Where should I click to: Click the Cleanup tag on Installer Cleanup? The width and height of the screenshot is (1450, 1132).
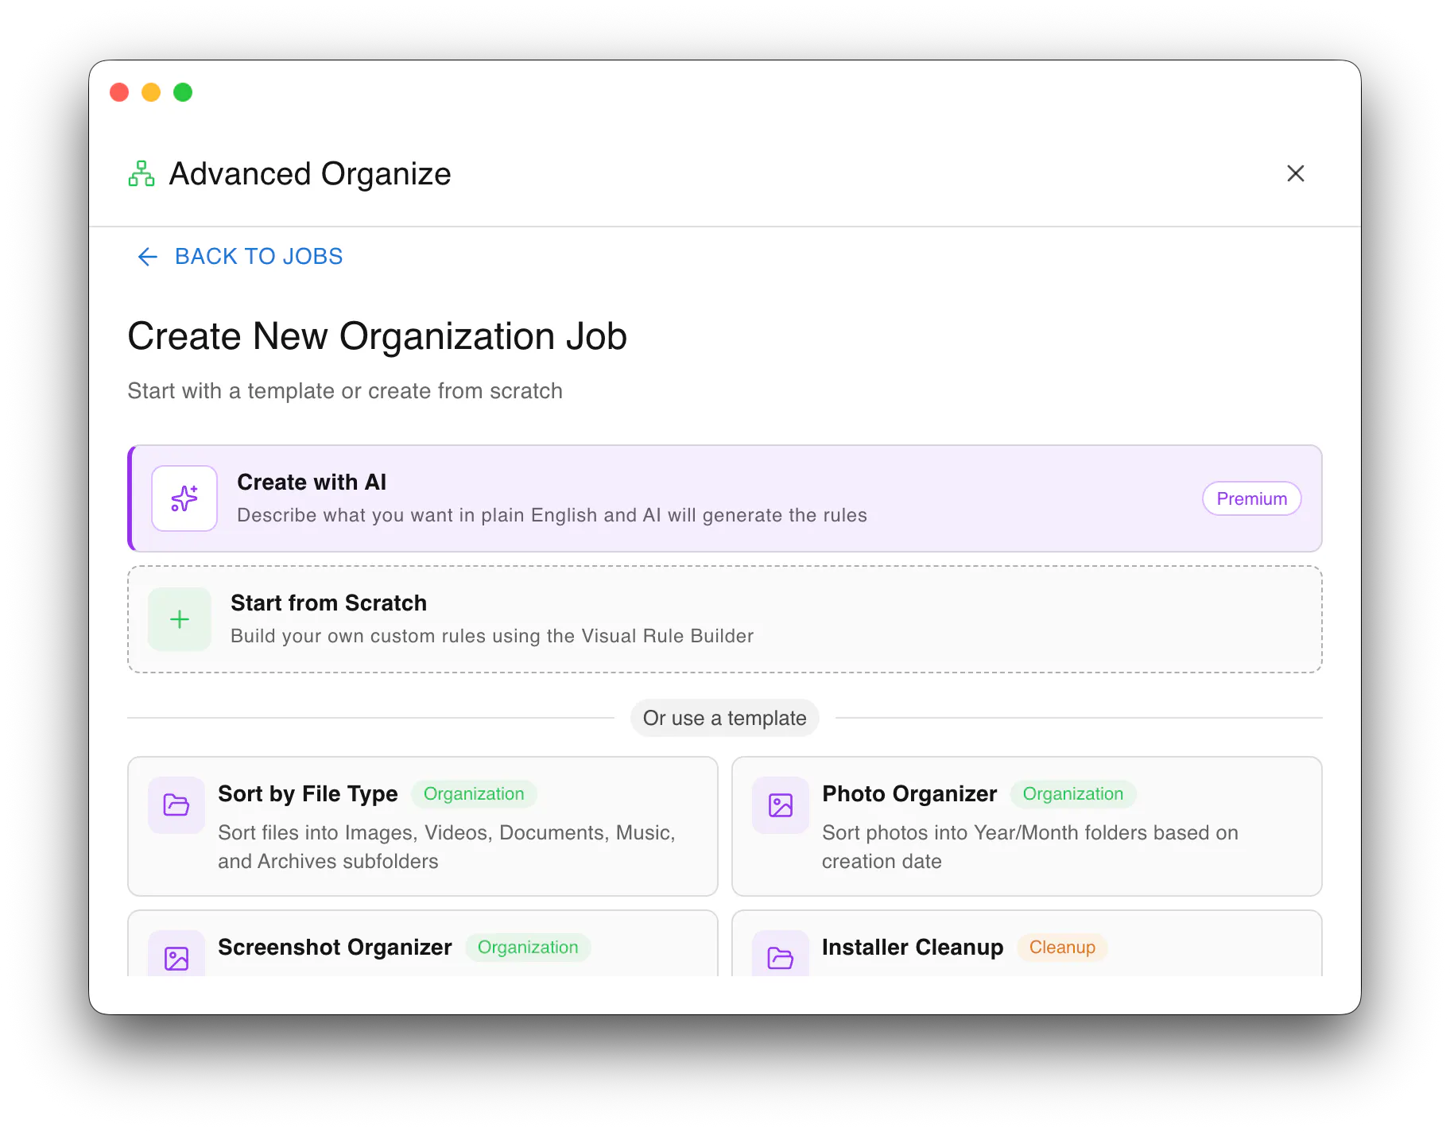(1062, 948)
